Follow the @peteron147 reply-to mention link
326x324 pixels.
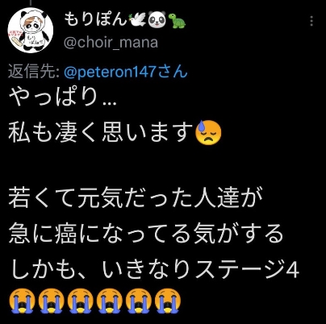tap(111, 72)
